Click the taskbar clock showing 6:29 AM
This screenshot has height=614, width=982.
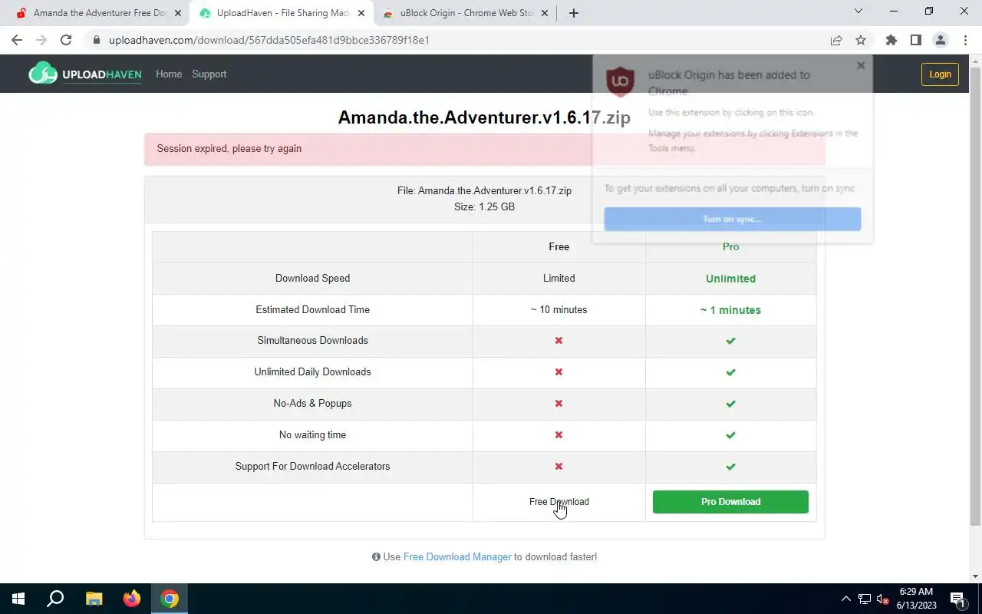916,599
